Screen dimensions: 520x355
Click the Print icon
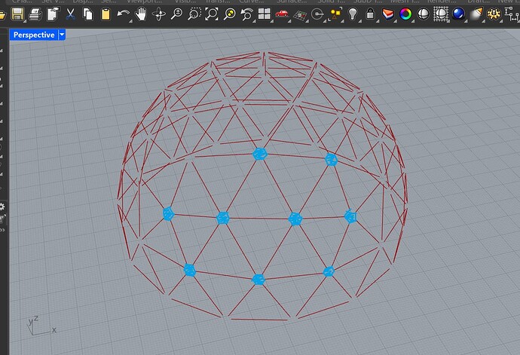(35, 14)
